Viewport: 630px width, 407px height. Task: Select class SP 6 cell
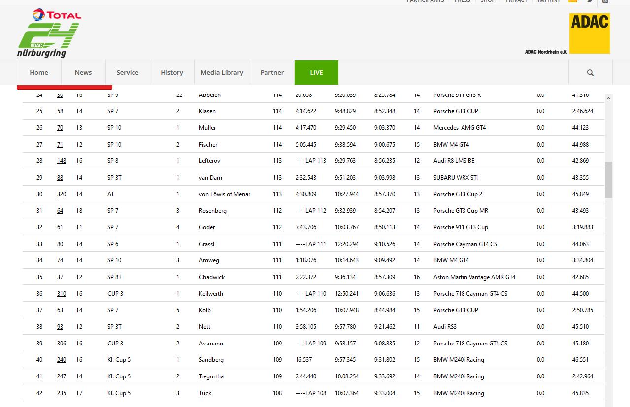coord(113,244)
